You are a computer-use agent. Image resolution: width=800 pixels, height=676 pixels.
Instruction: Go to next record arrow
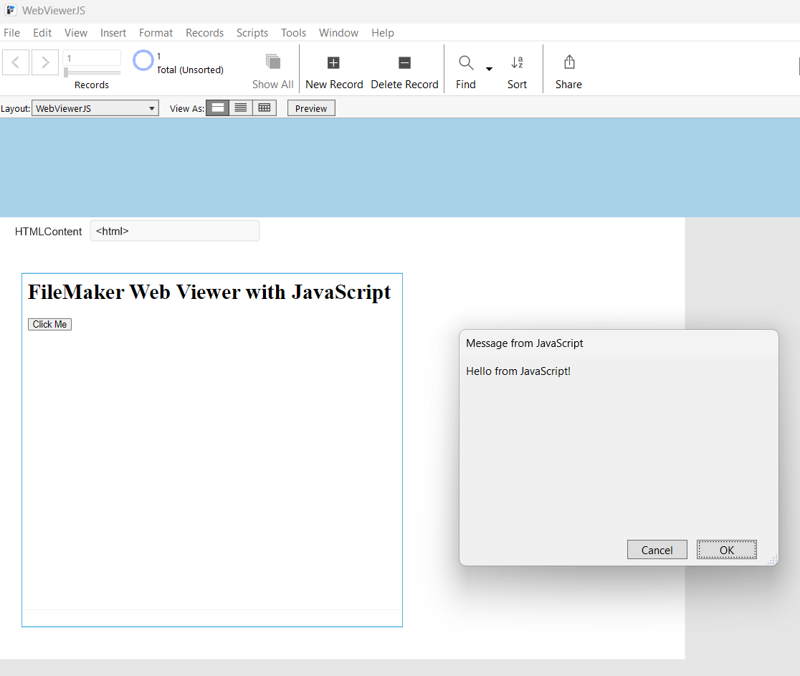coord(45,62)
